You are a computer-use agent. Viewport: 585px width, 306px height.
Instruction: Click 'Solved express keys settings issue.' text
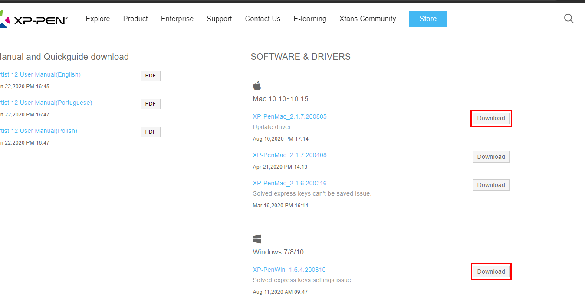click(302, 280)
